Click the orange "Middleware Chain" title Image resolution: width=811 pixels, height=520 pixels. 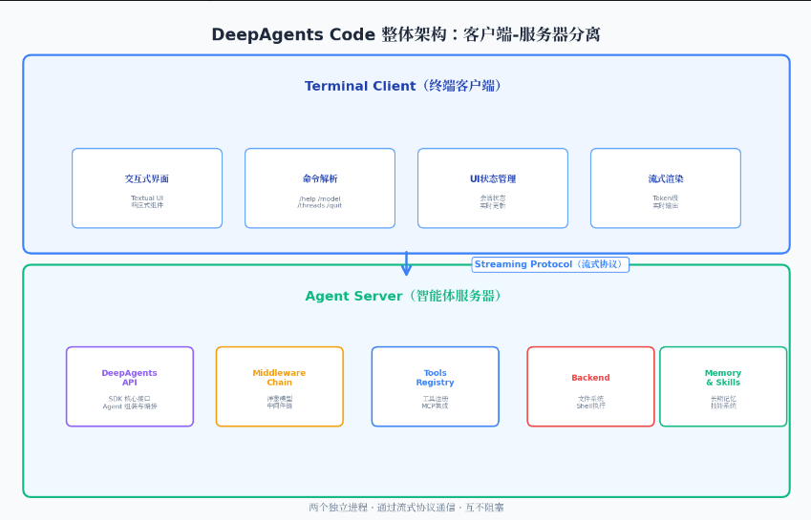coord(279,378)
